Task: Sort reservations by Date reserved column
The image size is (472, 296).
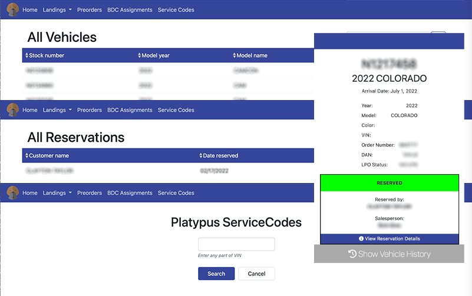Action: [x=219, y=155]
